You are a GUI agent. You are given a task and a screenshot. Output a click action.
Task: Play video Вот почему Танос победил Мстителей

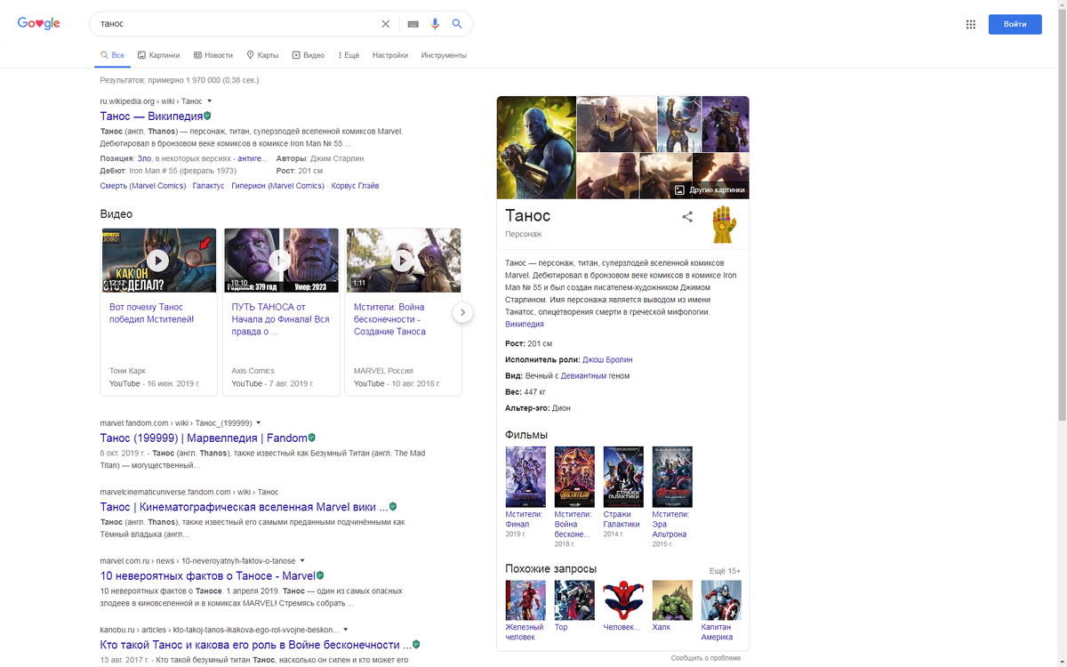[x=158, y=261]
